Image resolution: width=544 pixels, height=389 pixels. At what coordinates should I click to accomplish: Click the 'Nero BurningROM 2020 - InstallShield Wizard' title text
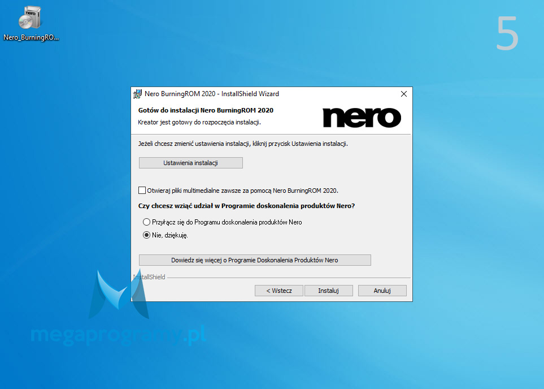212,94
